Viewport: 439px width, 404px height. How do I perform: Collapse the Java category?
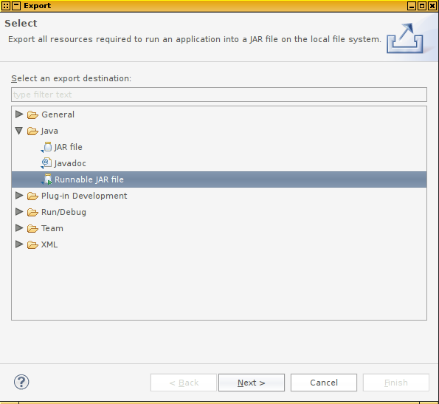pyautogui.click(x=19, y=131)
